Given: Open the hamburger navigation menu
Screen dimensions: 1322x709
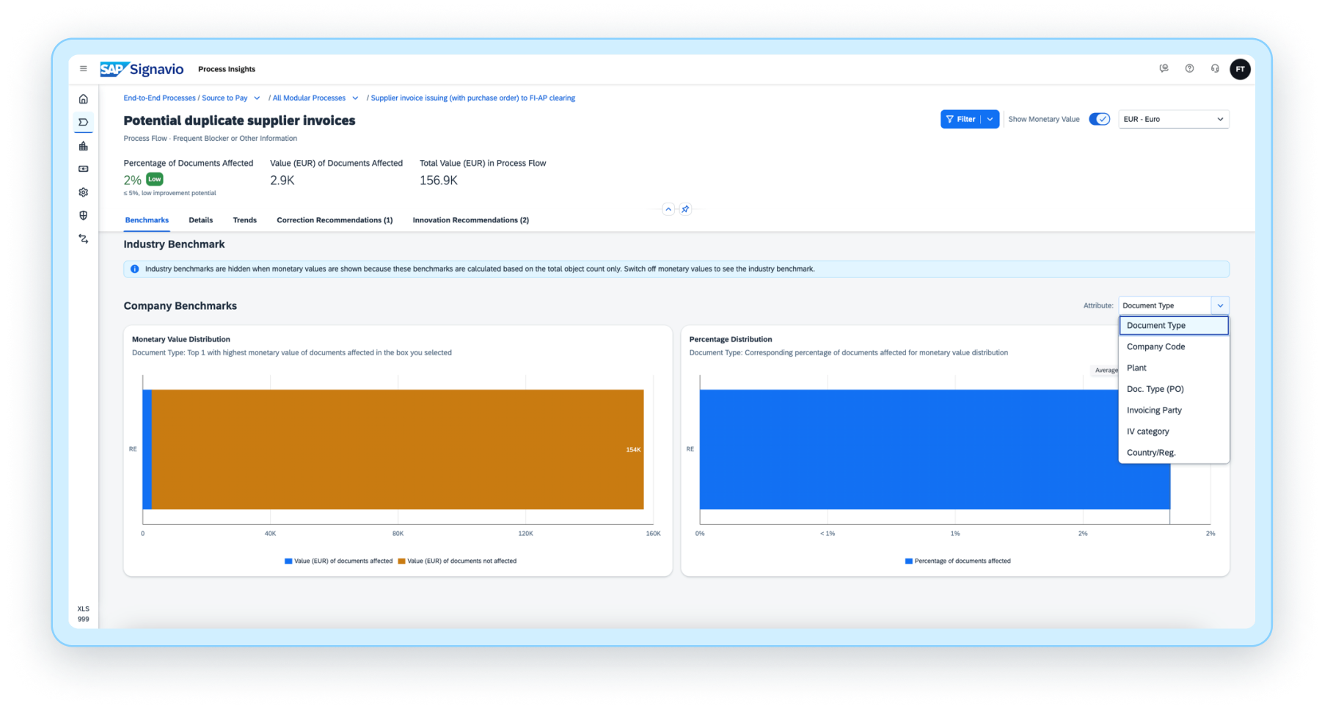Looking at the screenshot, I should pyautogui.click(x=83, y=69).
